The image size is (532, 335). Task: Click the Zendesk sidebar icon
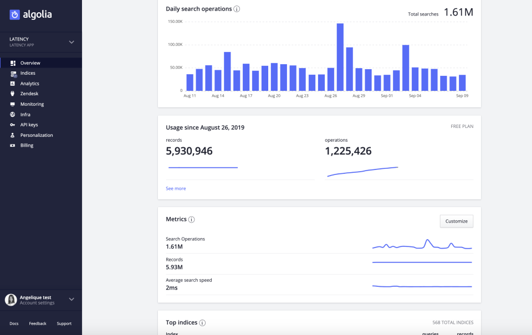(x=12, y=94)
